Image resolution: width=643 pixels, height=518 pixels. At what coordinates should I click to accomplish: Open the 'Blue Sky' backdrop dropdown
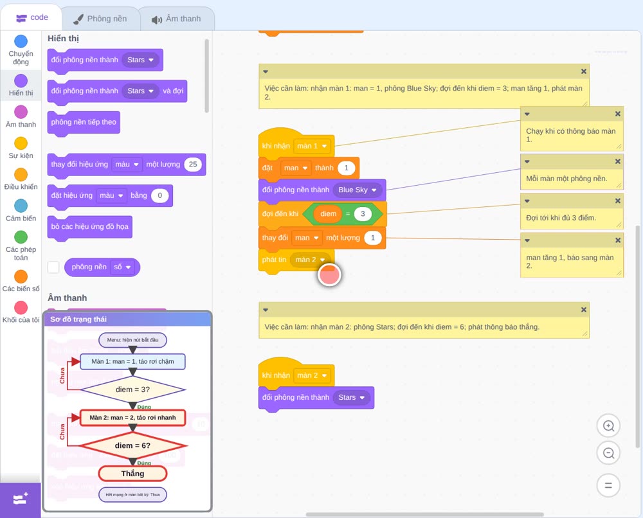(x=358, y=190)
